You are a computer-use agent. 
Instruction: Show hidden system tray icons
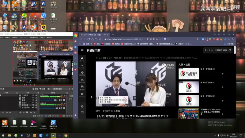click(x=215, y=135)
